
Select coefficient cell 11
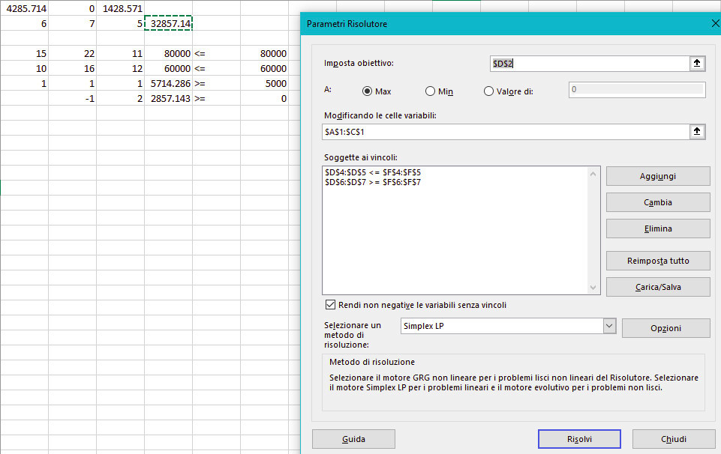point(121,54)
